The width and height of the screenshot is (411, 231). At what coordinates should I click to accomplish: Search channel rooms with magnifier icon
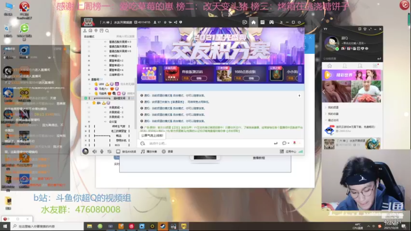coord(107,31)
